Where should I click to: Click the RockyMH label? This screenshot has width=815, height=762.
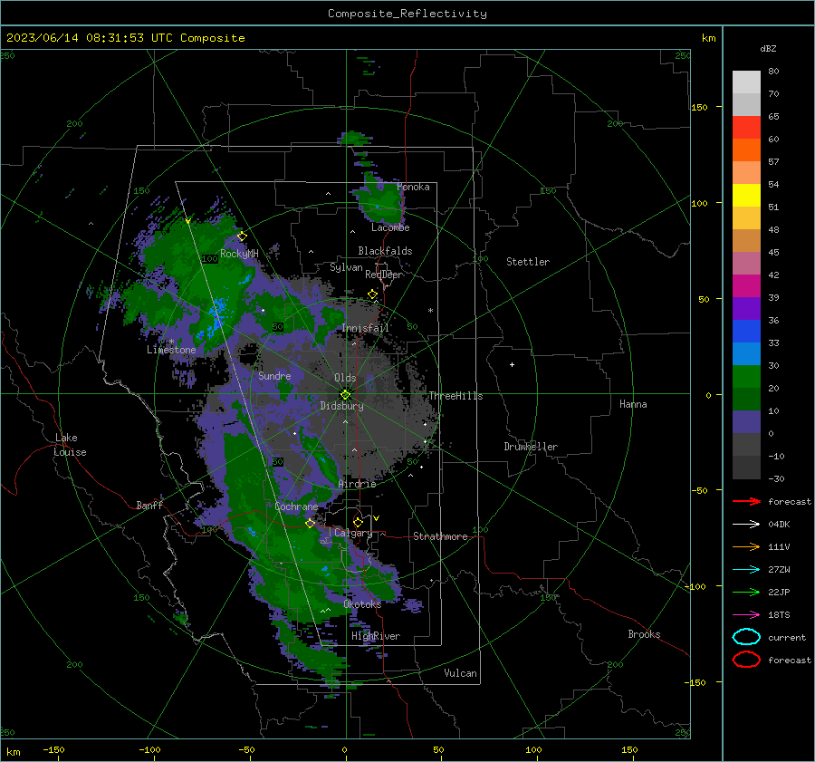point(239,254)
